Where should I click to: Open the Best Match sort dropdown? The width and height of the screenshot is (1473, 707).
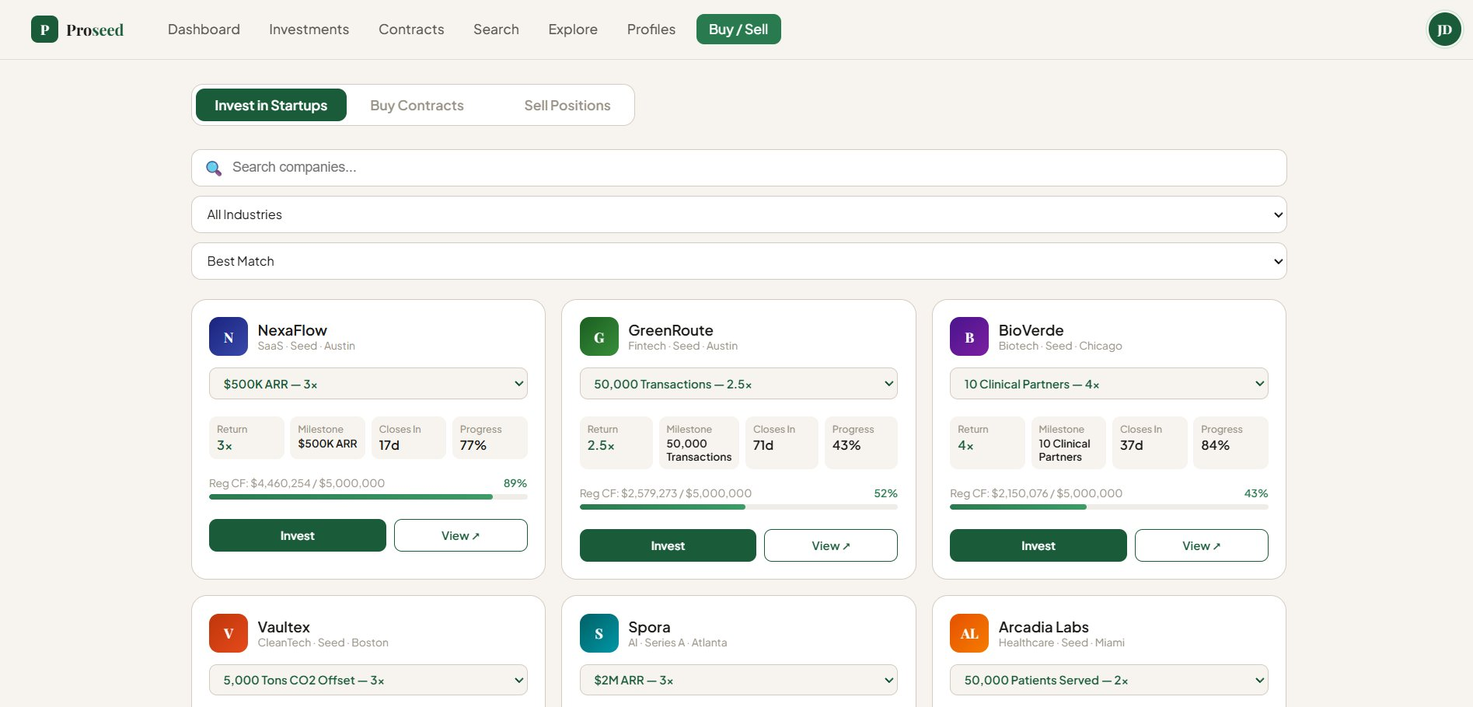click(x=738, y=261)
